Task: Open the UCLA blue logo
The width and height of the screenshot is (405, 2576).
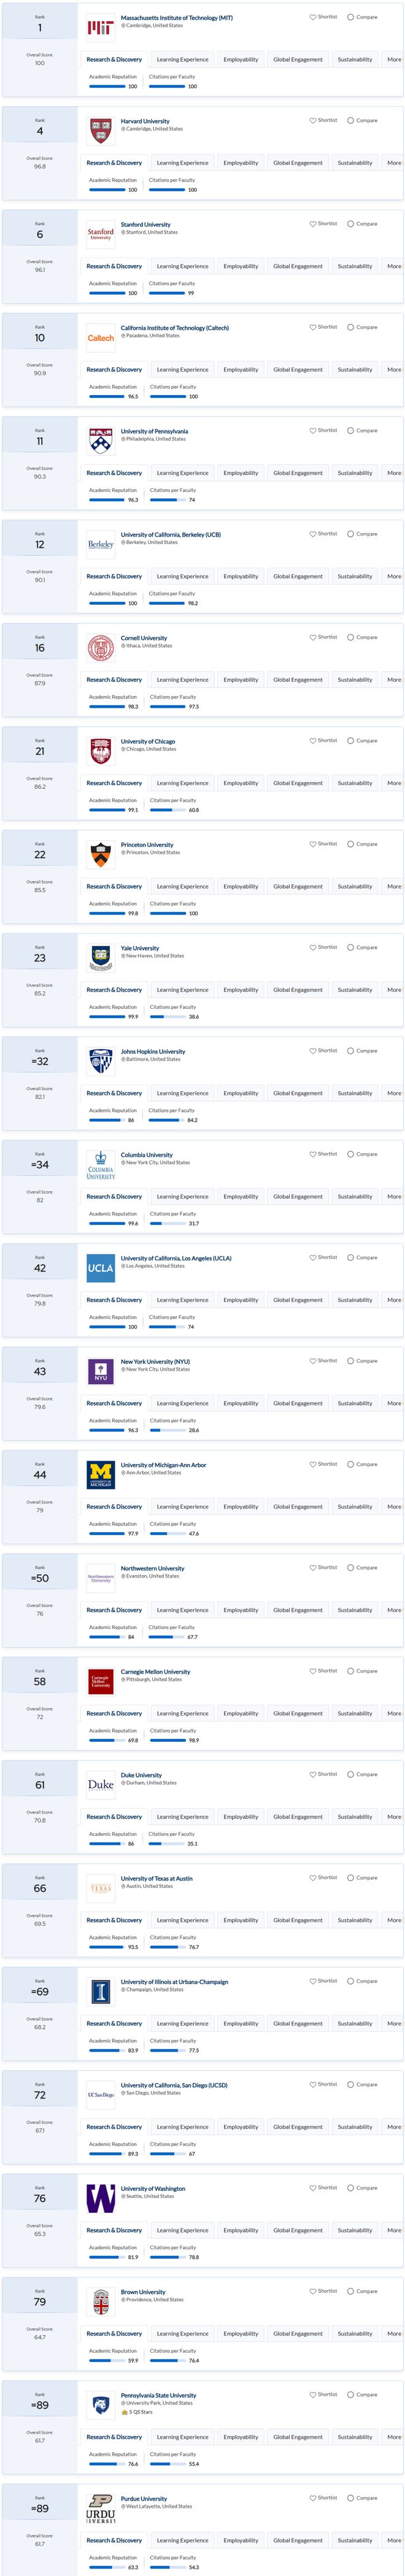Action: point(101,1268)
